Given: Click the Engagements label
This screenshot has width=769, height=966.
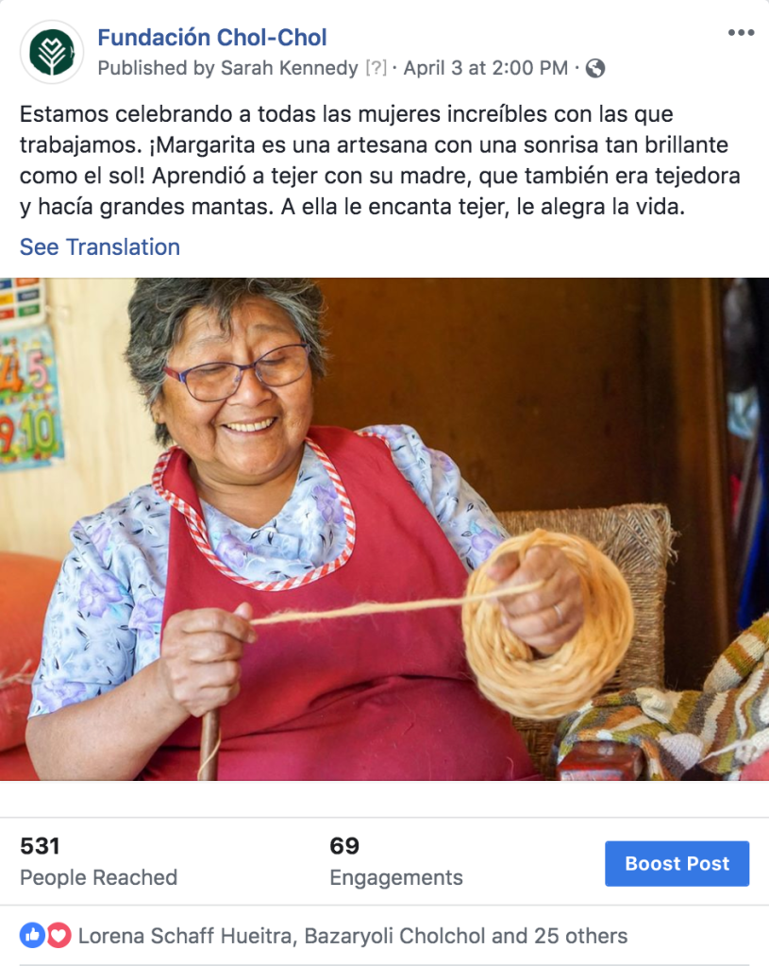Looking at the screenshot, I should 396,877.
